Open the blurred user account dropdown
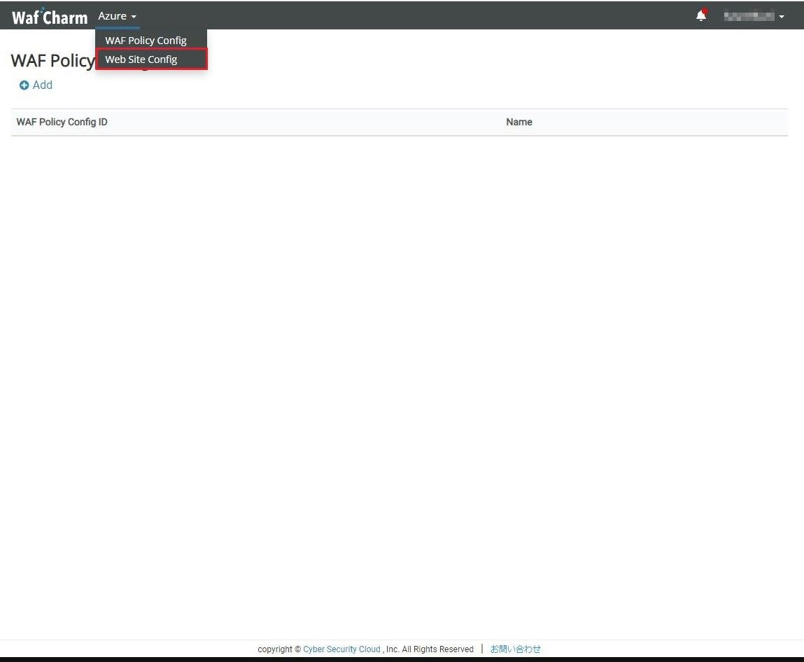This screenshot has width=804, height=662. [754, 16]
